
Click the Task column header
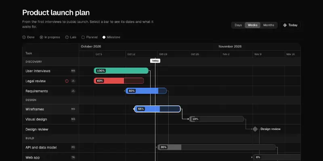click(29, 53)
